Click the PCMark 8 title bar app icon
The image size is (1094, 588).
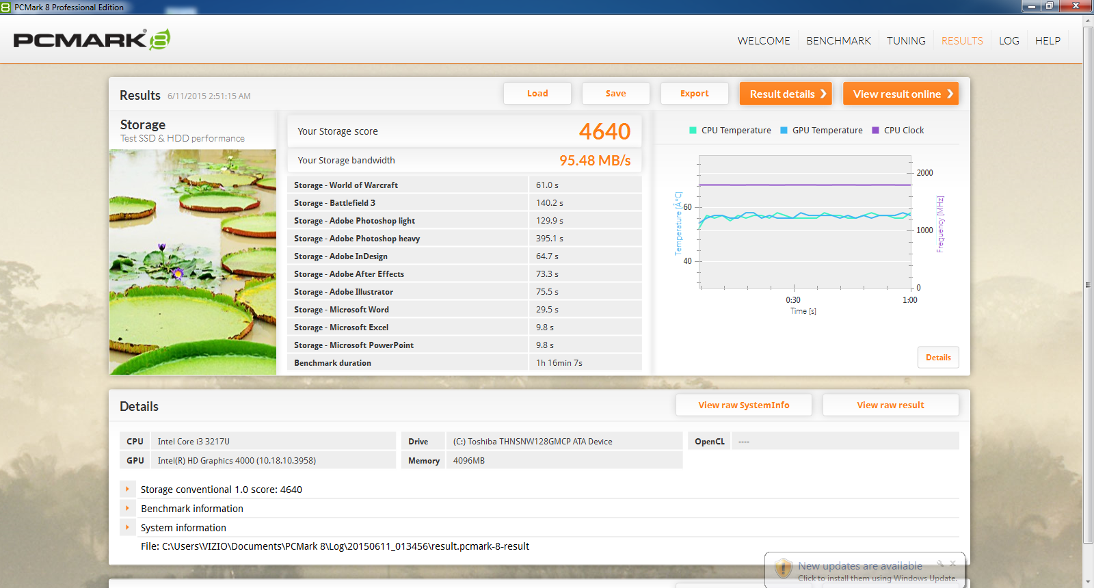pos(6,7)
